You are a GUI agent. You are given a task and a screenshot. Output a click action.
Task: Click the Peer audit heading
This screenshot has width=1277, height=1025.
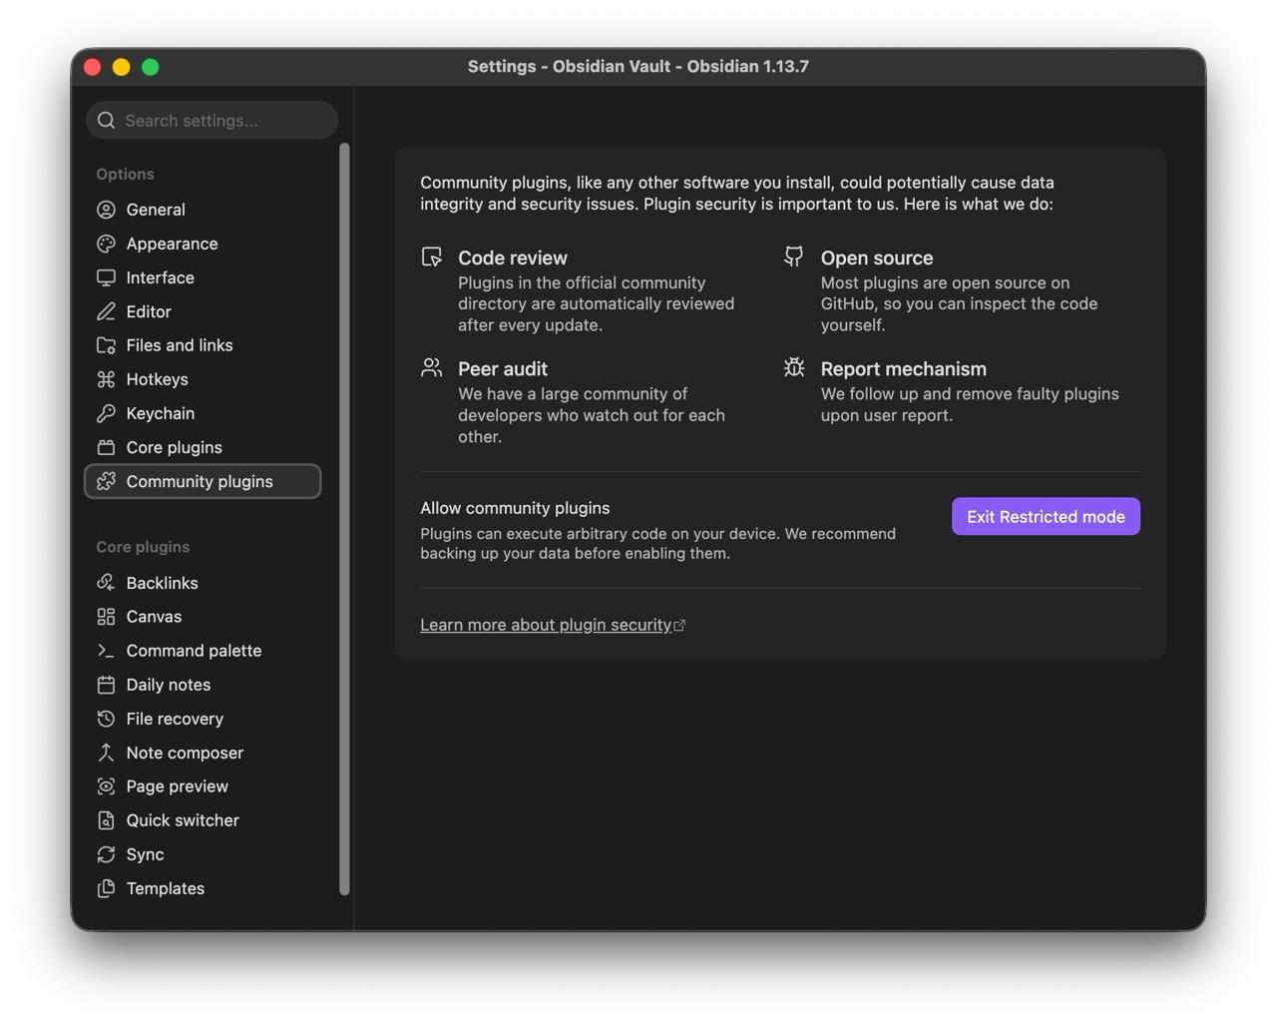(503, 368)
